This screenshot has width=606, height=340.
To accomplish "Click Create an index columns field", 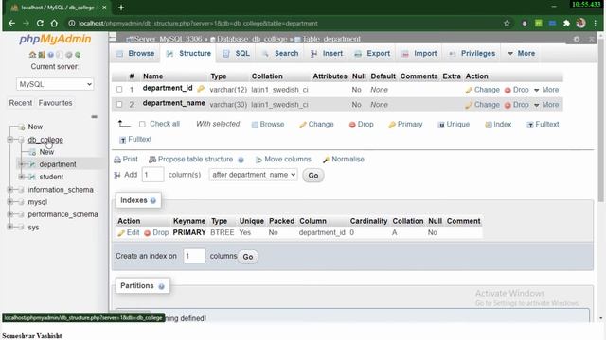I will click(x=194, y=256).
